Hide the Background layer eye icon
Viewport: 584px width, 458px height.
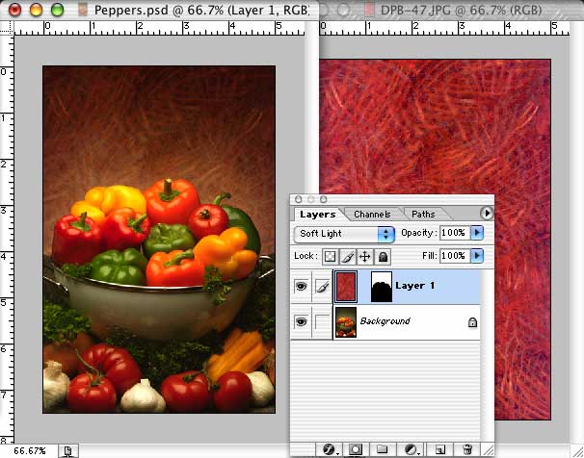coord(301,321)
